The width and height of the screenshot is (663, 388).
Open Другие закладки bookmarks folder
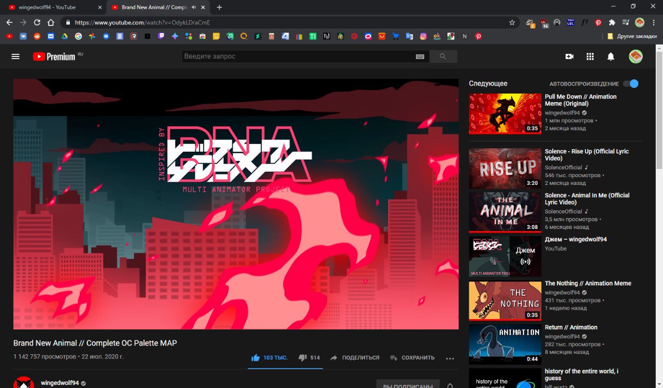coord(632,36)
